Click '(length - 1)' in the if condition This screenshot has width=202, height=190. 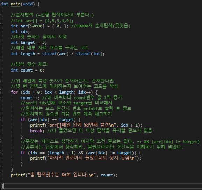pos(62,153)
